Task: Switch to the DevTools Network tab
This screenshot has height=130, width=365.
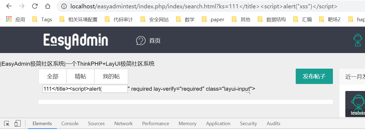Action: [123, 124]
